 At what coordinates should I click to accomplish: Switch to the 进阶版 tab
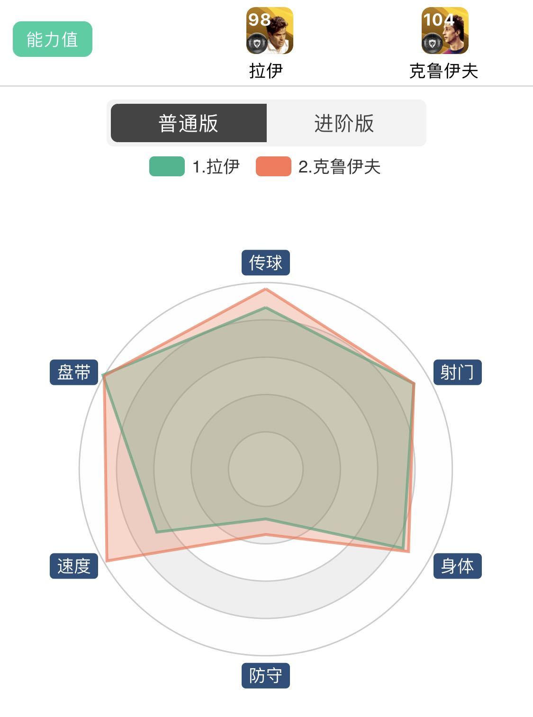344,123
